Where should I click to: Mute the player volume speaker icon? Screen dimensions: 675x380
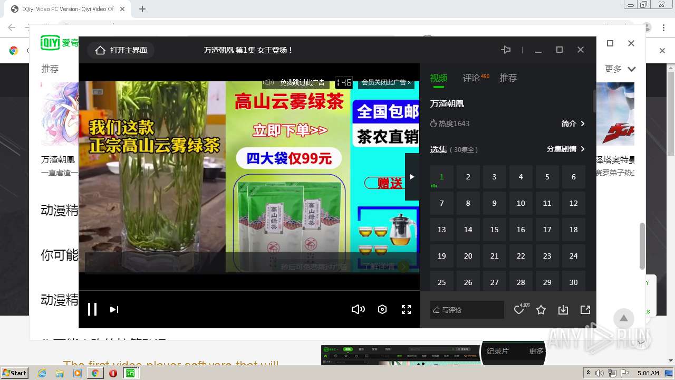(358, 310)
